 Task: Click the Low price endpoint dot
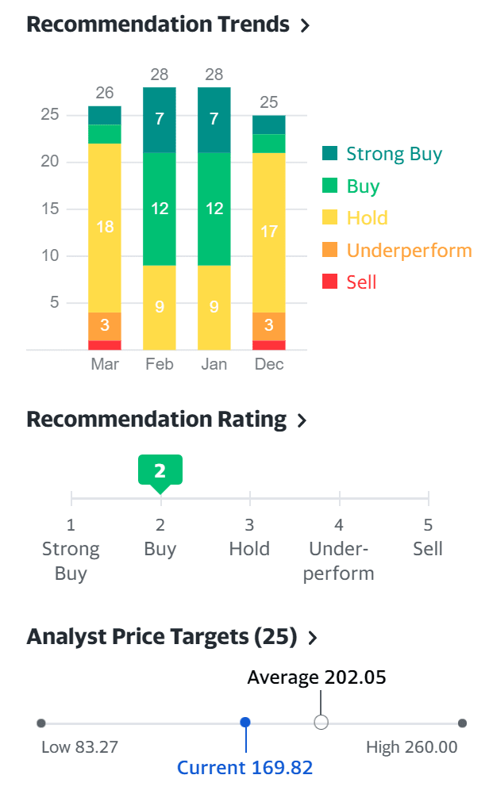coord(41,723)
